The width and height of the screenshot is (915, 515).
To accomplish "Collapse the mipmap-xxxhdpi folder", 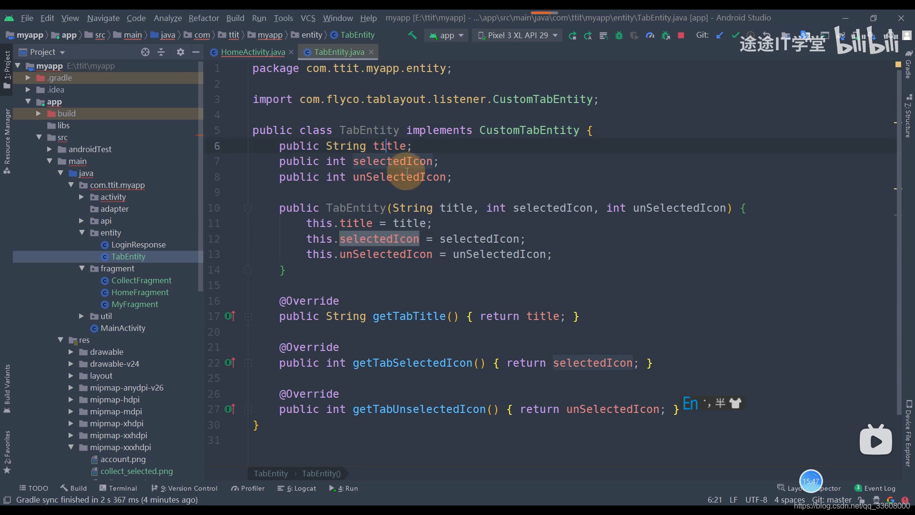I will 71,447.
